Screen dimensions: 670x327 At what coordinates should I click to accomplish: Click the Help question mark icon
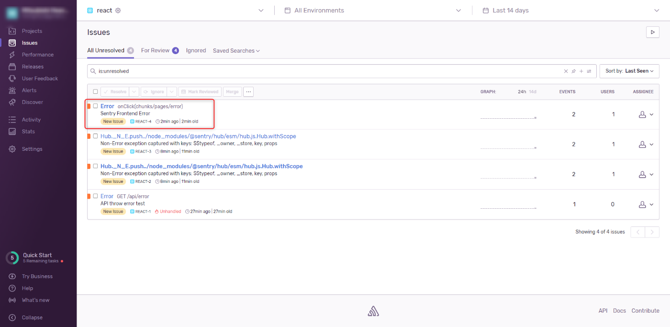12,288
